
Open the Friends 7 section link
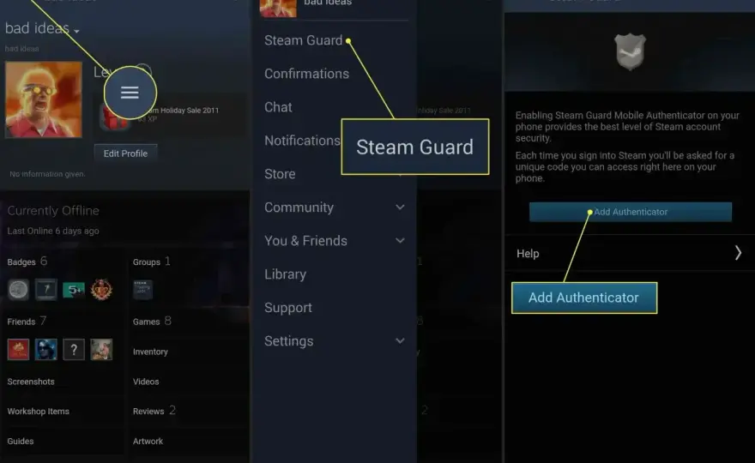(27, 321)
